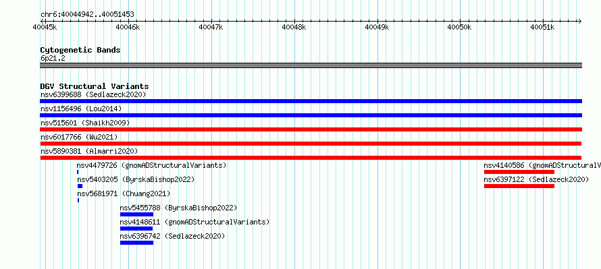Open the nsv515601 (Shaikh2009) variant label
Viewport: 601px width, 269px height.
(85, 123)
